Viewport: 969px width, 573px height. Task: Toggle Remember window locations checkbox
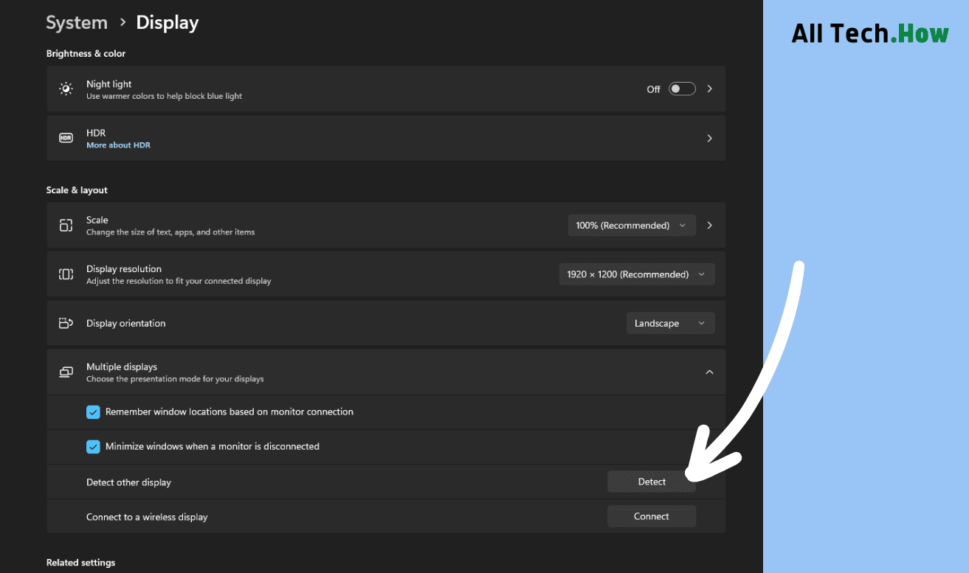pyautogui.click(x=93, y=412)
